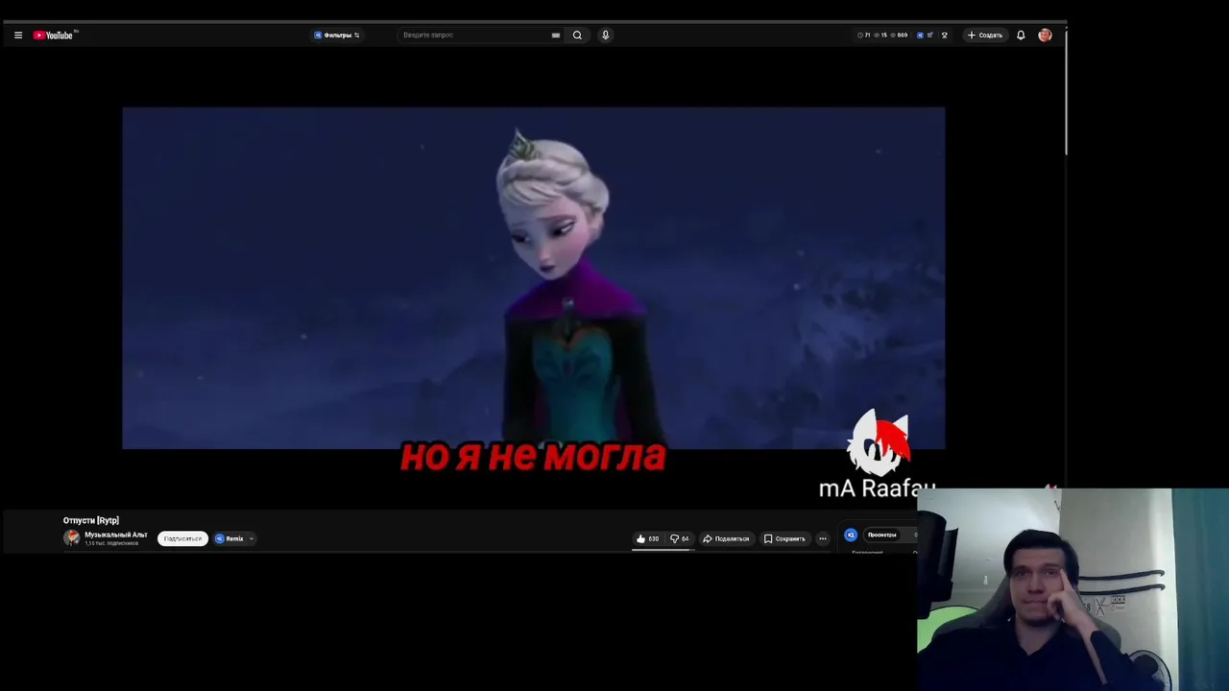Open the blue extension icon in top bar
This screenshot has width=1229, height=691.
(920, 35)
